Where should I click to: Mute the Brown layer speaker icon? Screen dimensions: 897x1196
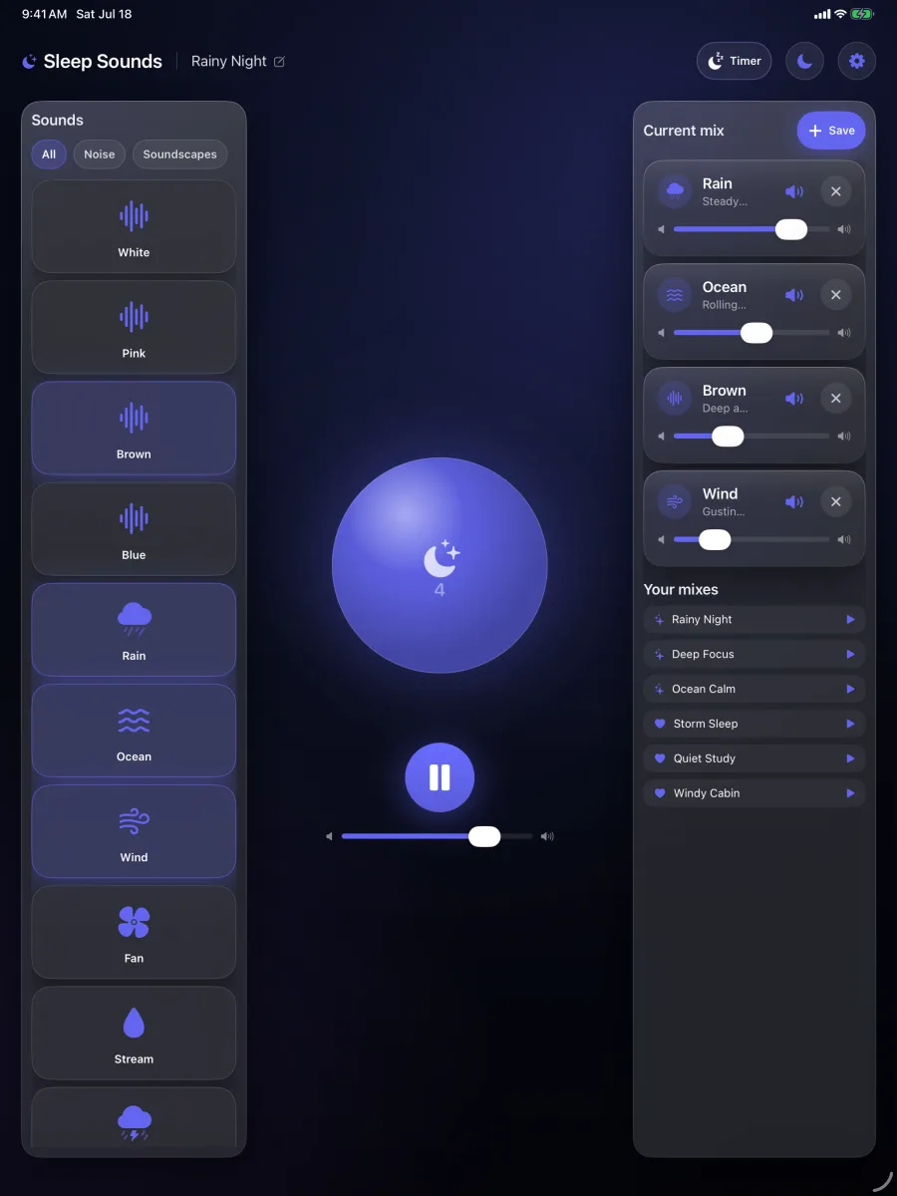(794, 399)
